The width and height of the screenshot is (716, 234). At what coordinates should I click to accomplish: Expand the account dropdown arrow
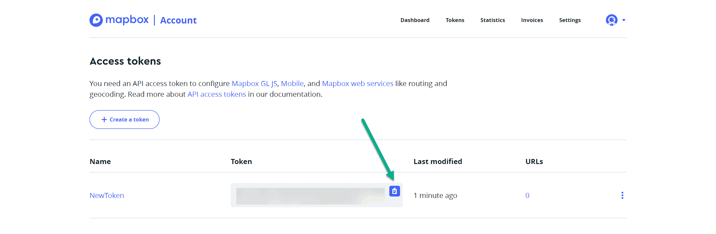tap(624, 20)
